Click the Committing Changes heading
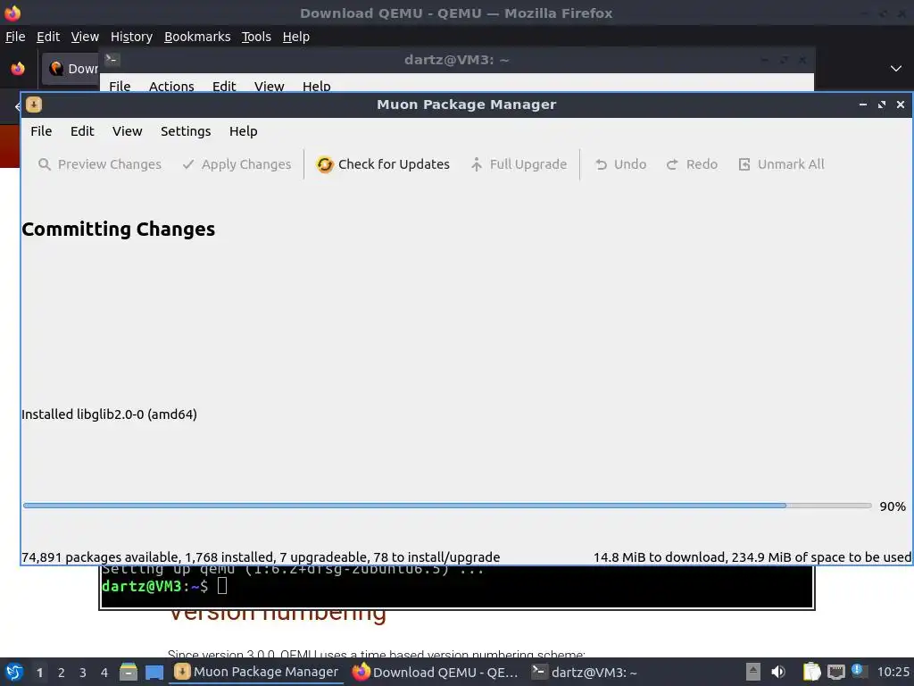Viewport: 914px width, 686px height. tap(119, 230)
